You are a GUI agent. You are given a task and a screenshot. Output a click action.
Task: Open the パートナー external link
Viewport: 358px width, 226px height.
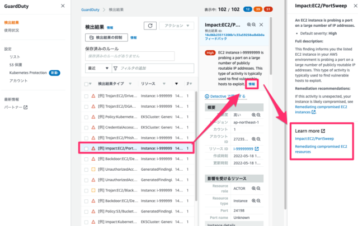click(13, 107)
